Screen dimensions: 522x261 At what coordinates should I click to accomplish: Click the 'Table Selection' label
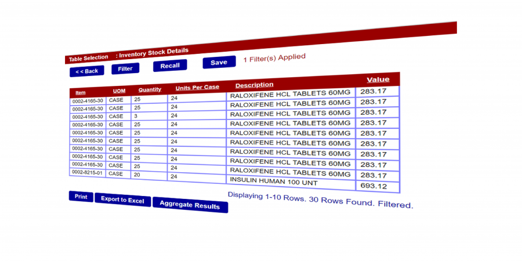(88, 58)
